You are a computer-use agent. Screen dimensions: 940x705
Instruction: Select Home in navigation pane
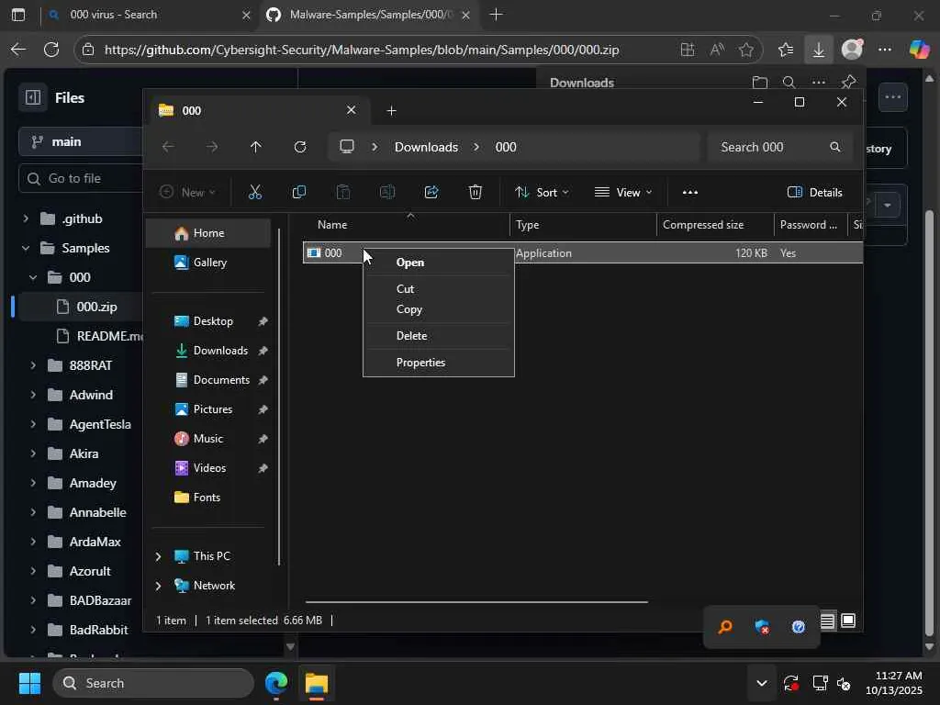tap(208, 232)
